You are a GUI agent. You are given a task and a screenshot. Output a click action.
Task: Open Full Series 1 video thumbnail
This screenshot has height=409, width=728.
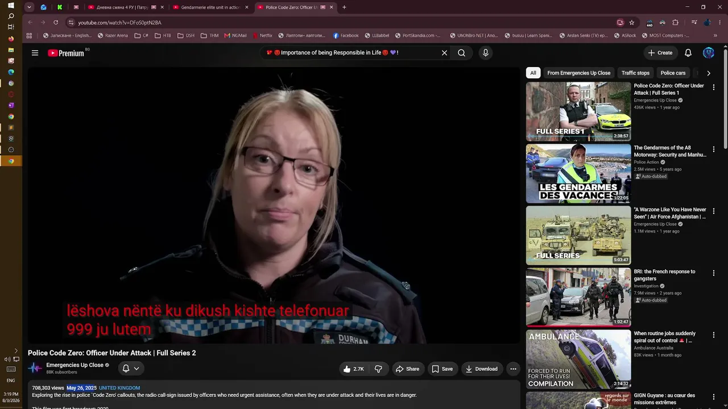(578, 111)
